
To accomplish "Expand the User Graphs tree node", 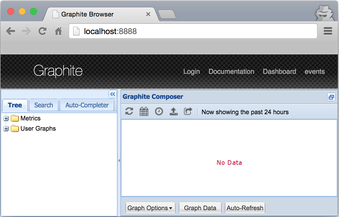I will (x=6, y=129).
